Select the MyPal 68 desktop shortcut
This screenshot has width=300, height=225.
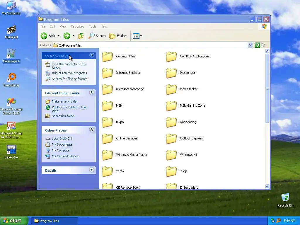tap(11, 32)
